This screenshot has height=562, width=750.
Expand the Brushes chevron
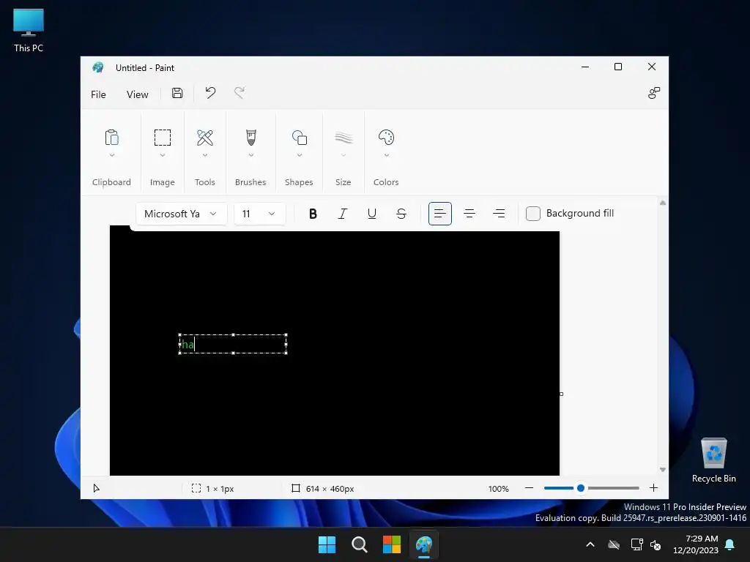click(251, 155)
